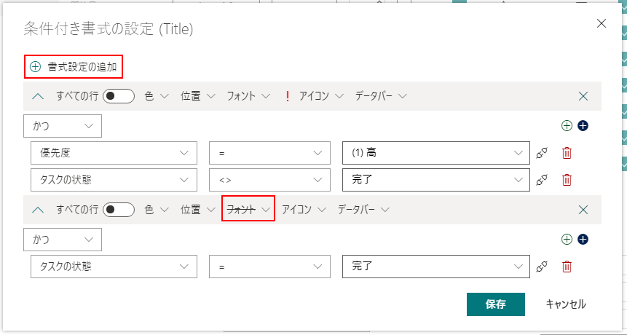Click 書式設定の追加 to add formatting

(74, 67)
